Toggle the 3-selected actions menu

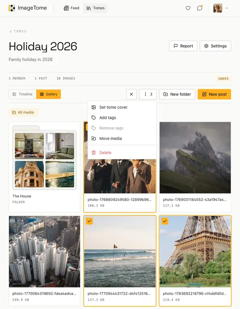(148, 94)
